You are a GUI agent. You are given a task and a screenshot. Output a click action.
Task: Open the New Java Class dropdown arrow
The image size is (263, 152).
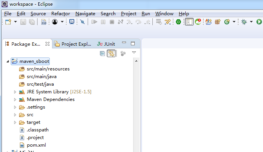pos(234,22)
